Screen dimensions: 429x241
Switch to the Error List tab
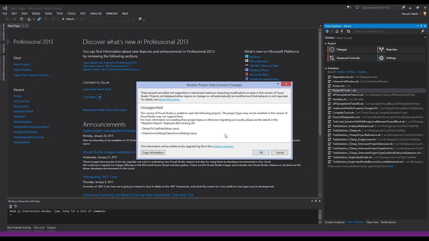click(39, 228)
